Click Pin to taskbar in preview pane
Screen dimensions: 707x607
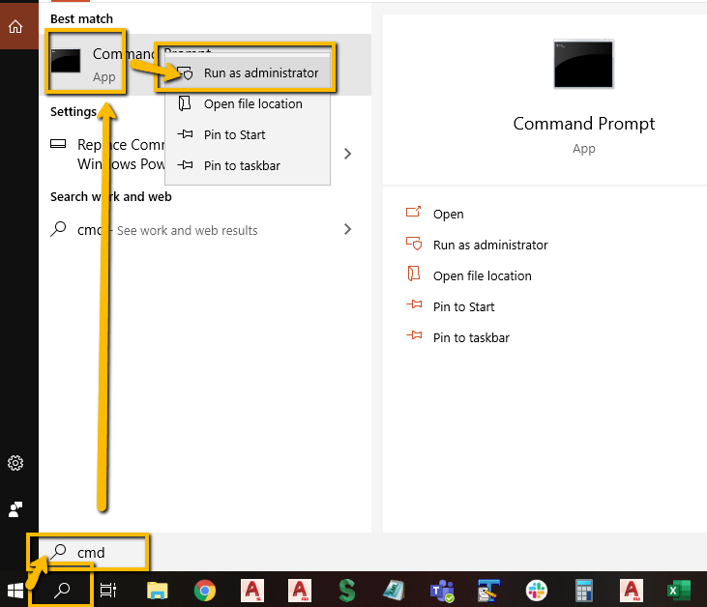click(457, 337)
